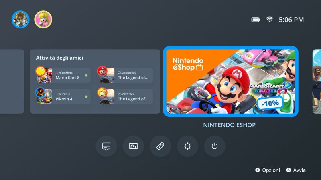Click PixelVortex's Isabelle avatar
The height and width of the screenshot is (180, 321).
pos(102,92)
